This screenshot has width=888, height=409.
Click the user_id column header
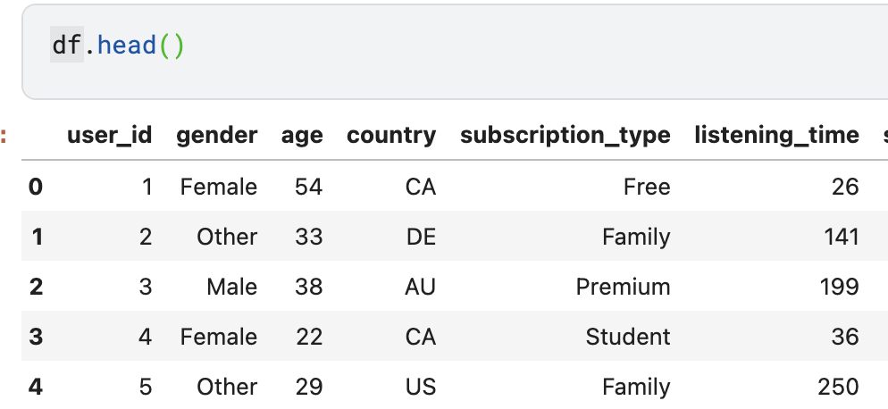pyautogui.click(x=109, y=136)
